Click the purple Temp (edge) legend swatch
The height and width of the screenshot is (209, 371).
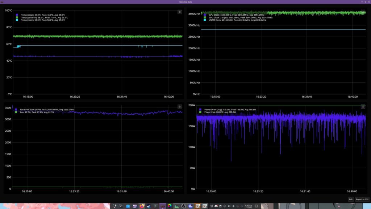tap(17, 15)
